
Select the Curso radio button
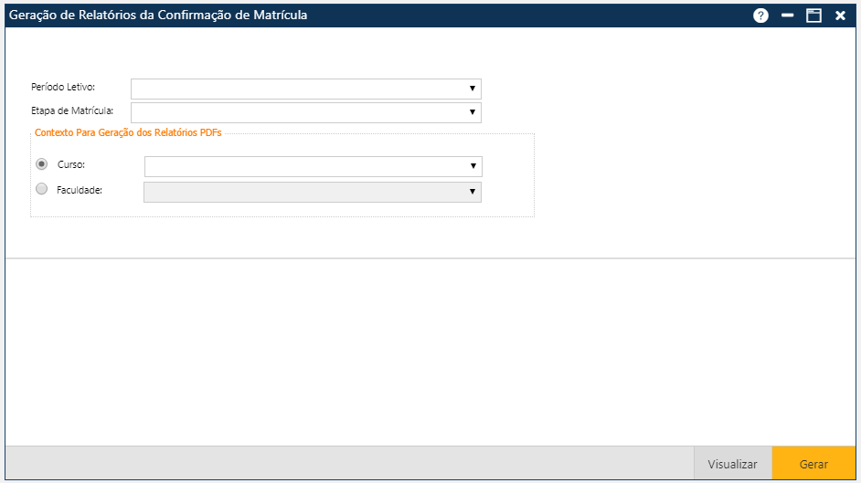[x=41, y=164]
